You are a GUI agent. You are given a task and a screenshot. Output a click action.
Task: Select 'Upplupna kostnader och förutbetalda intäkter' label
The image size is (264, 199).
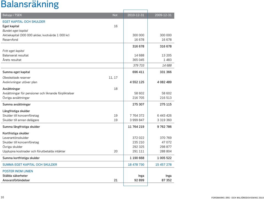pos(34,151)
